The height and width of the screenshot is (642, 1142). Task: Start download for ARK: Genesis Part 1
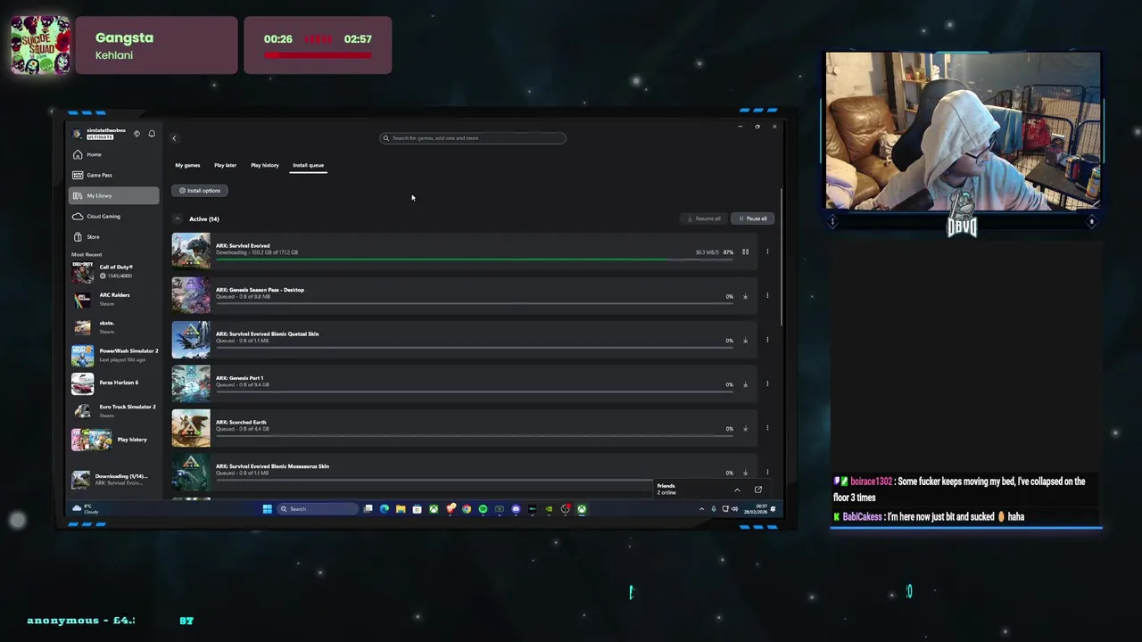(x=746, y=384)
